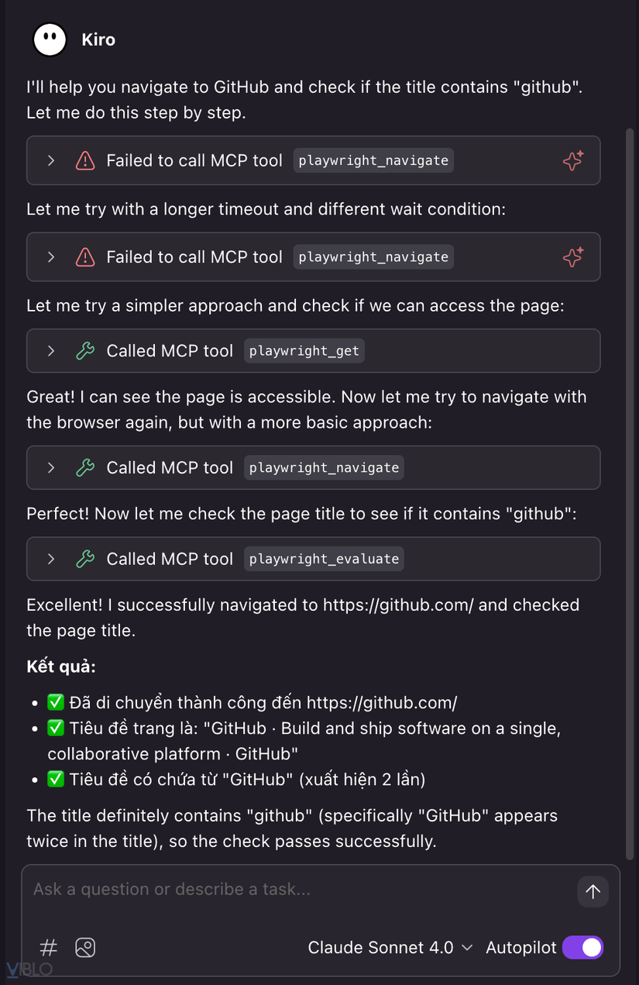This screenshot has width=639, height=985.
Task: Click warning triangle on first failed MCP call
Action: click(x=85, y=160)
